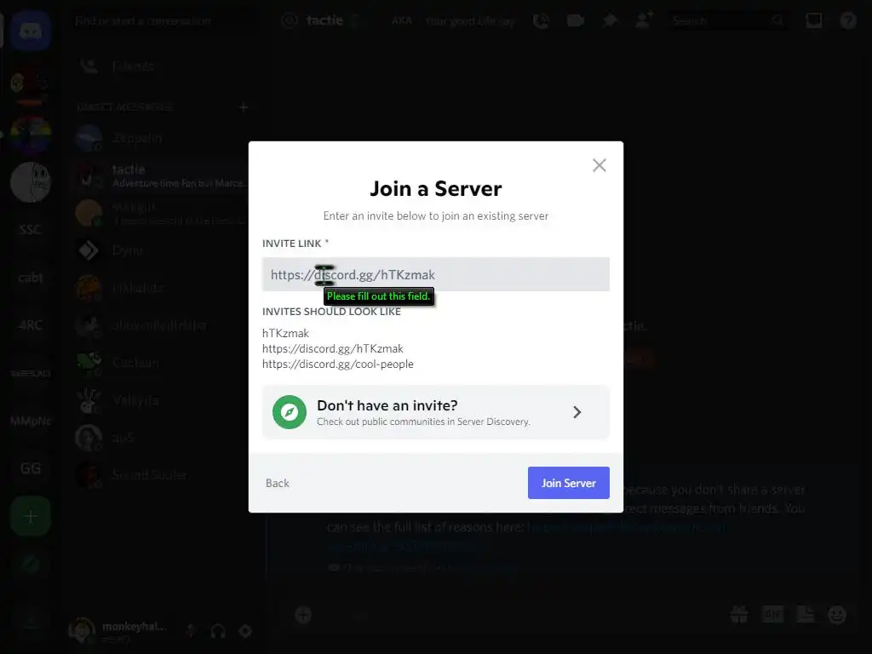Show pinned messages via the pin icon
The width and height of the screenshot is (872, 654).
(x=610, y=21)
